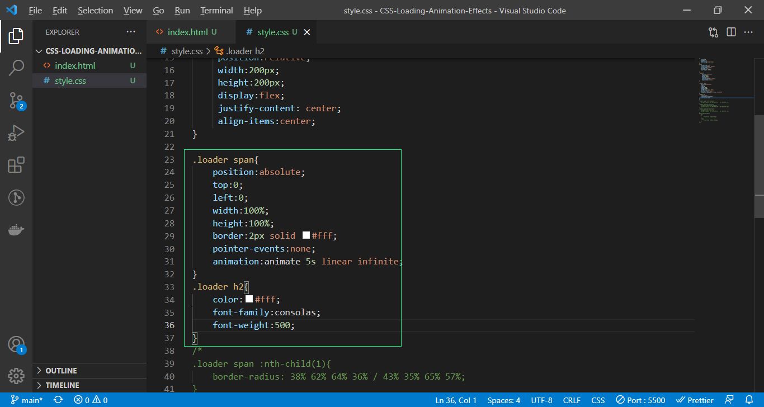Open the Accounts menu icon
The height and width of the screenshot is (407, 764).
16,344
